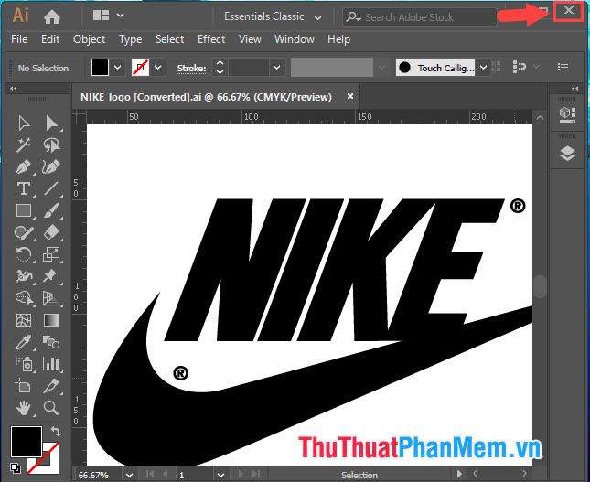
Task: Select the Selection tool arrow
Action: click(24, 123)
